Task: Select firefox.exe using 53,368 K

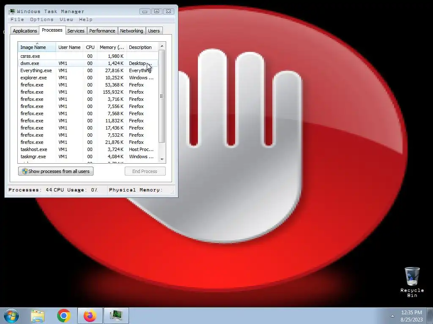Action: point(88,84)
